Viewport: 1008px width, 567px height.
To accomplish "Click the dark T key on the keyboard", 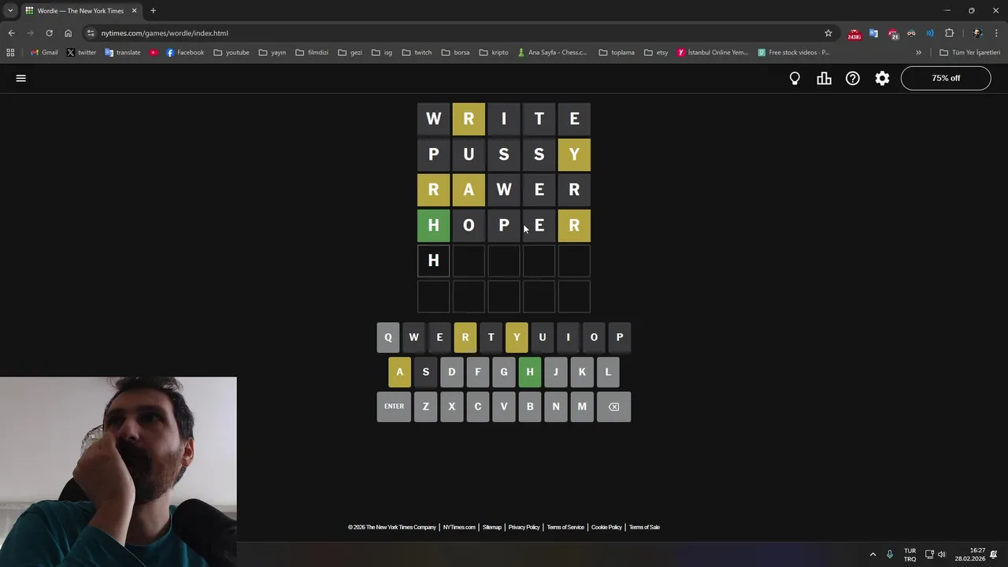I will tap(491, 337).
